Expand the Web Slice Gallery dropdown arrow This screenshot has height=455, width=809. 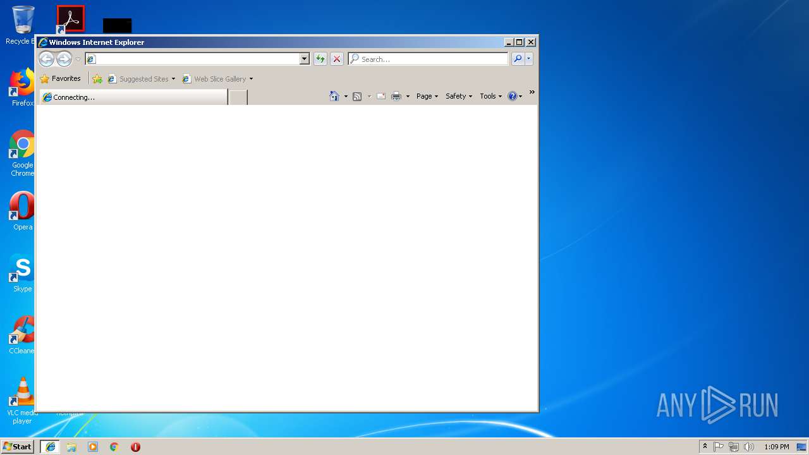pyautogui.click(x=251, y=79)
